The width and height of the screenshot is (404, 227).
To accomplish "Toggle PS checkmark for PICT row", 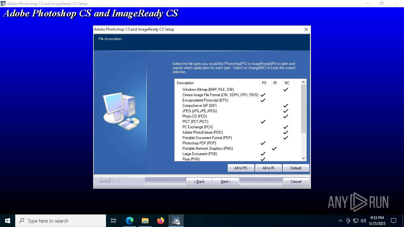I will 263,122.
